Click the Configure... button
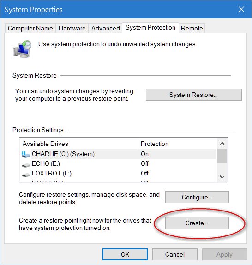 (x=197, y=197)
